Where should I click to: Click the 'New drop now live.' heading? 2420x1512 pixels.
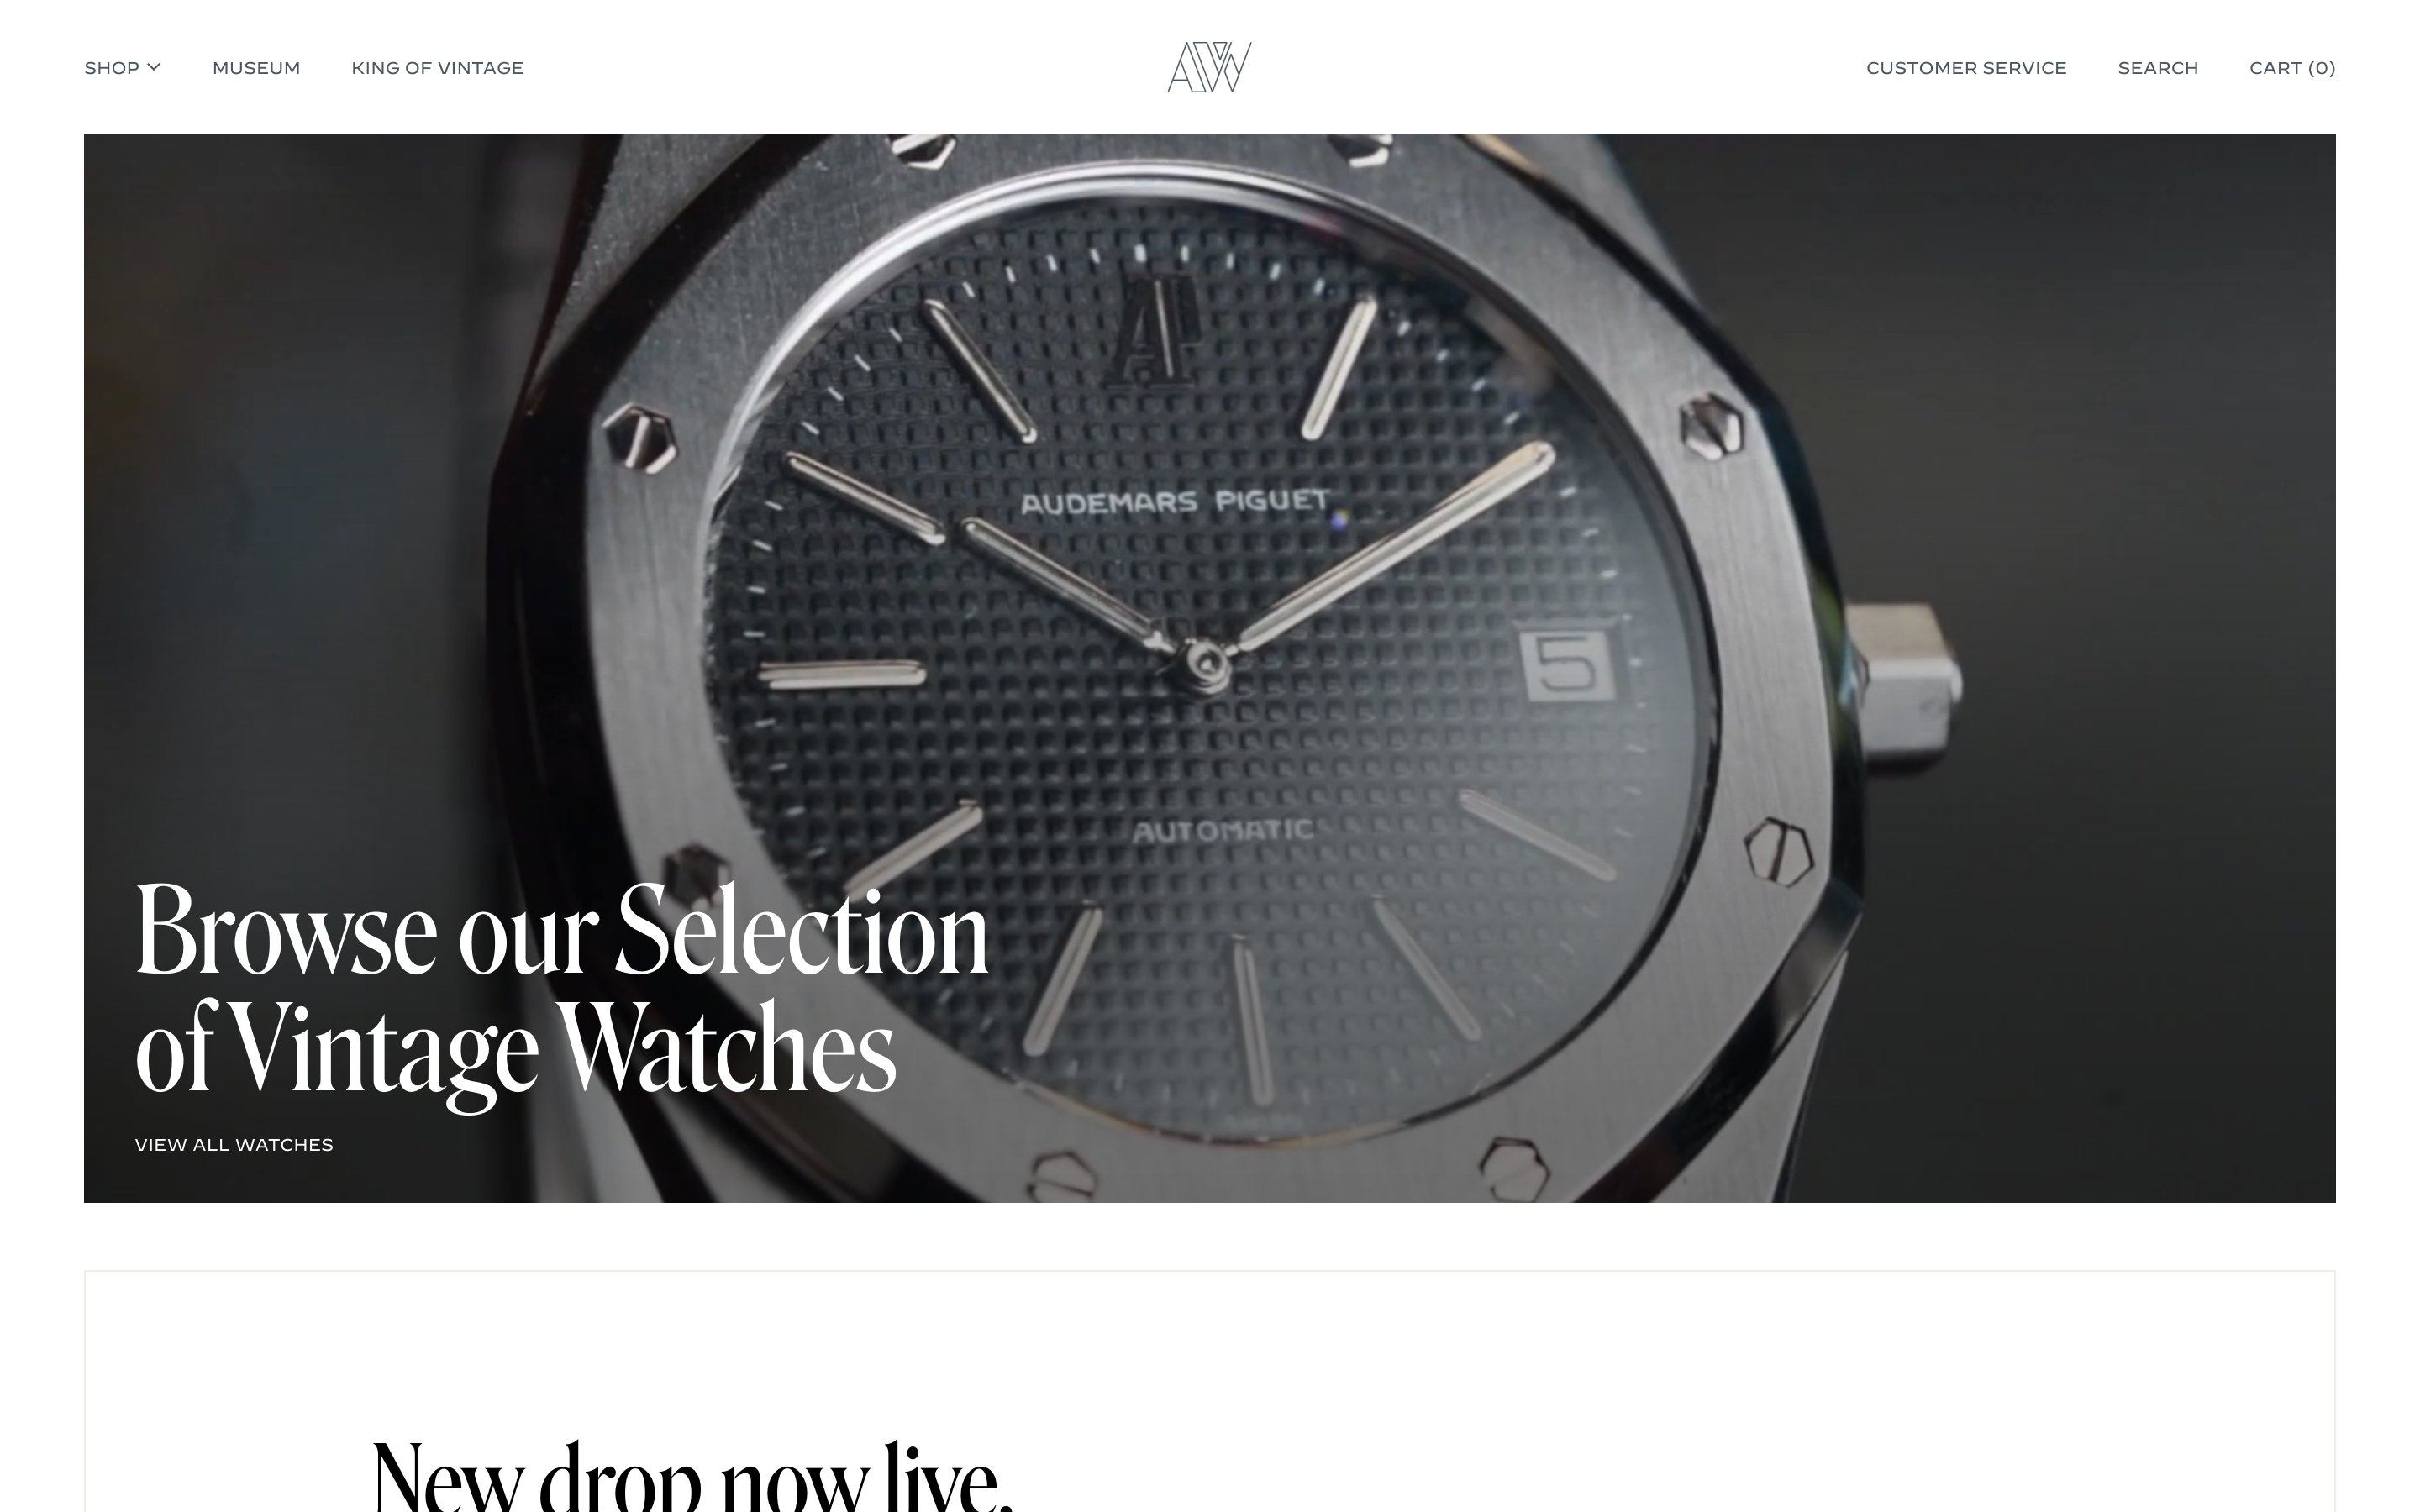click(x=692, y=1476)
